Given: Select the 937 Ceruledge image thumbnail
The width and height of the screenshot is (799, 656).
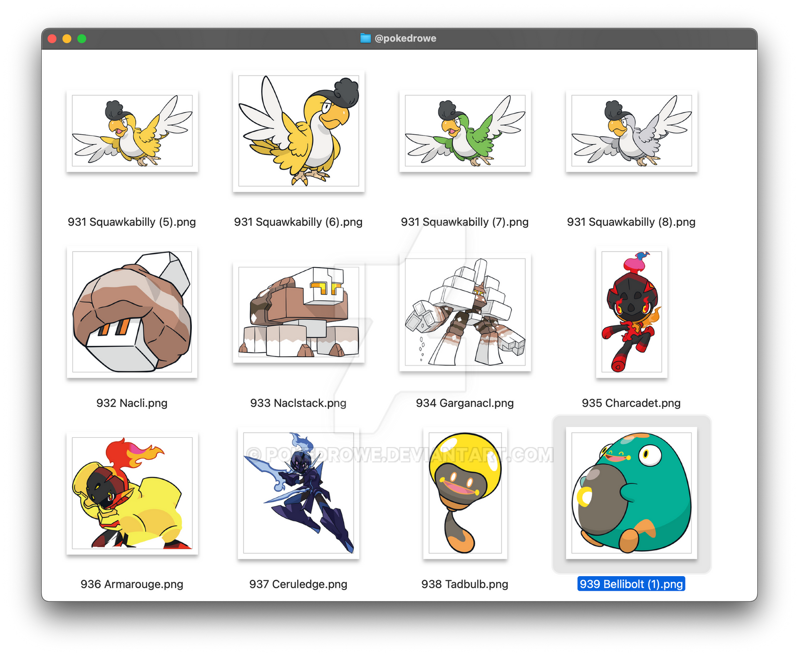Looking at the screenshot, I should click(x=299, y=493).
